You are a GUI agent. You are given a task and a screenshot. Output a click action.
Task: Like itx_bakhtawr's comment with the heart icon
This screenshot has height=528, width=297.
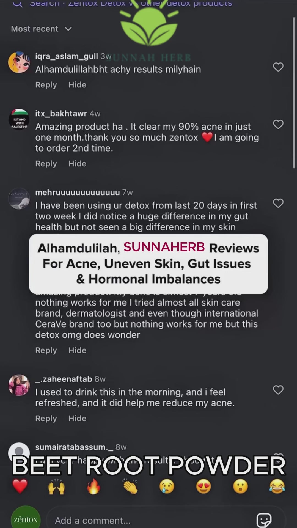coord(278,124)
